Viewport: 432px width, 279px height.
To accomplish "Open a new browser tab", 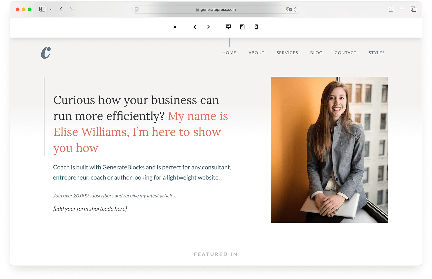I will pos(402,9).
